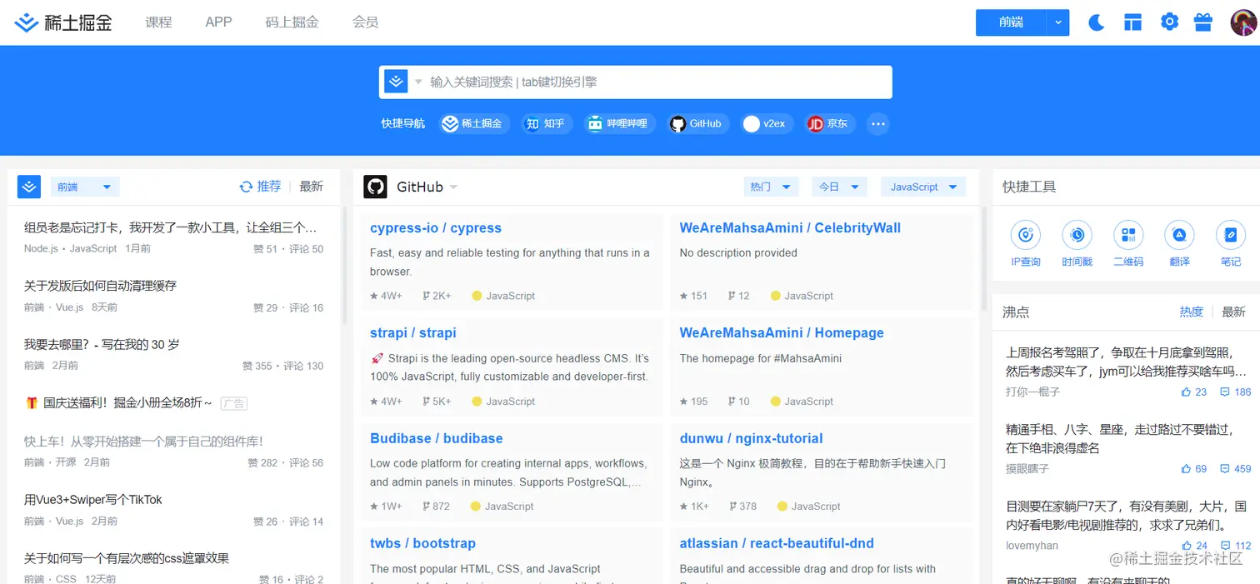
Task: Click the 稀土掘金 logo in header
Action: (64, 22)
